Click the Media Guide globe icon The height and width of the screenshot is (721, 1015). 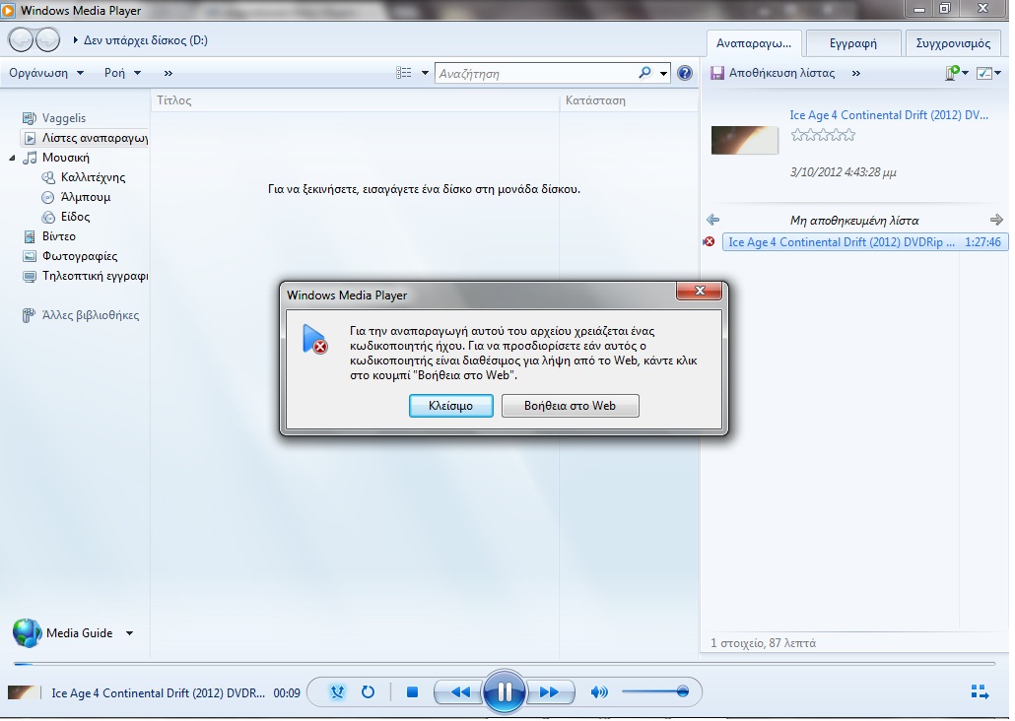(x=28, y=633)
